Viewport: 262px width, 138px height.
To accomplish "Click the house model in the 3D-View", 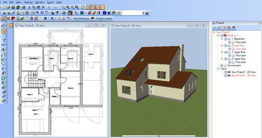I will (156, 73).
